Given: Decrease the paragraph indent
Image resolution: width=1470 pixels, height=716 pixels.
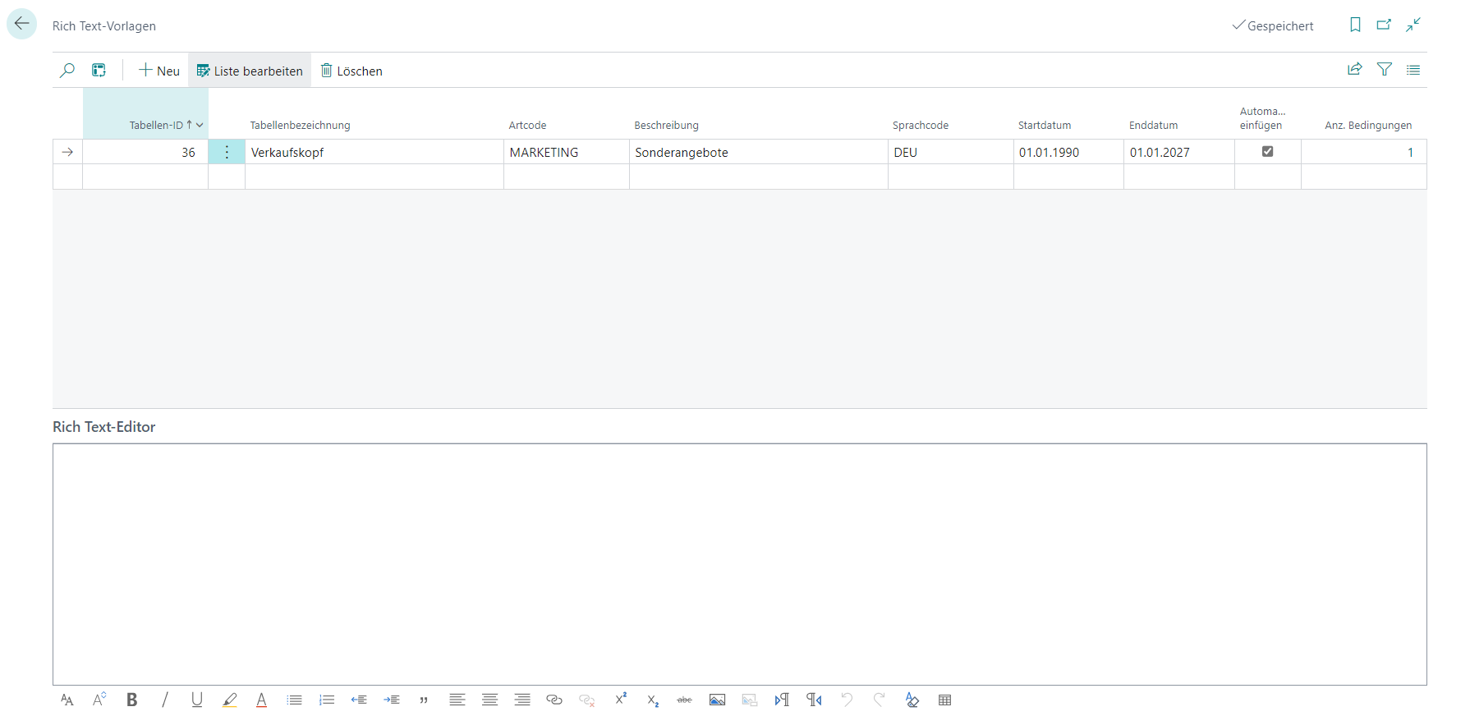Looking at the screenshot, I should point(360,700).
